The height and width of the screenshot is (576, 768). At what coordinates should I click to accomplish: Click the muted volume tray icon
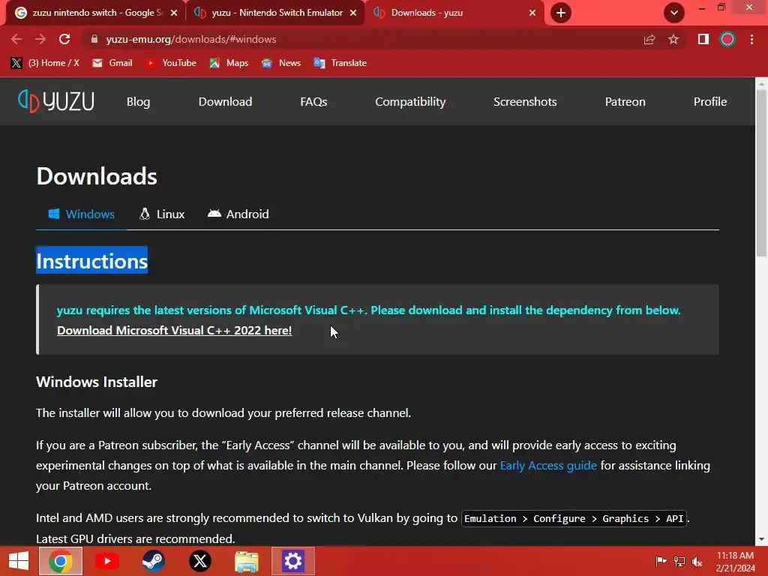click(x=697, y=561)
